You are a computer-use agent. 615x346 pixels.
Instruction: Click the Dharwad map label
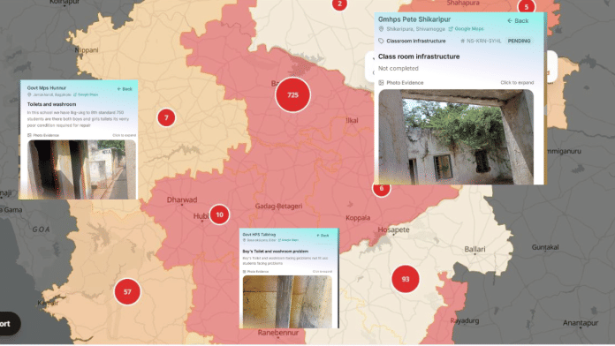tap(182, 199)
